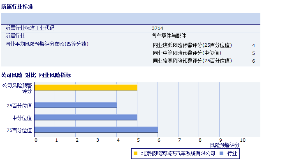Click the 所属行业标准 heading
This screenshot has height=163, width=299.
pos(17,7)
